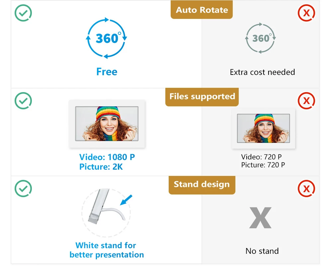Click red X icon in Files supported row
The width and height of the screenshot is (332, 274).
click(x=306, y=100)
